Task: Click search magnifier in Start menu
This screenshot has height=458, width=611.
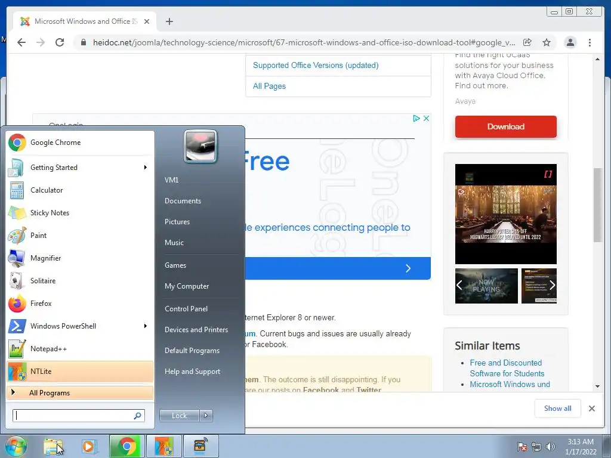Action: (x=138, y=416)
